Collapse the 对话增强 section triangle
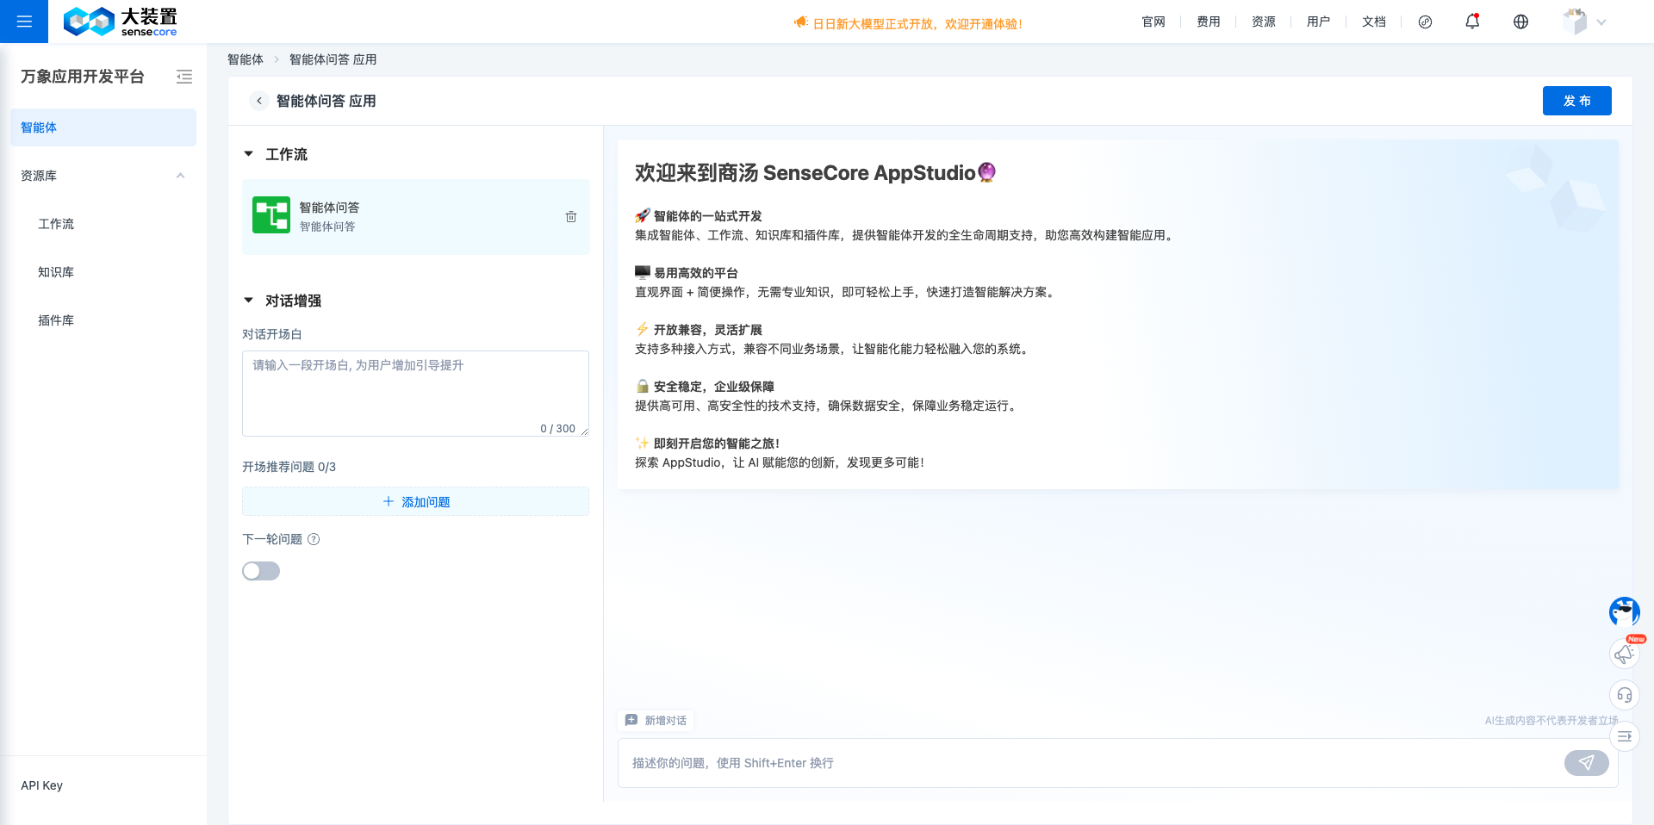 point(248,301)
